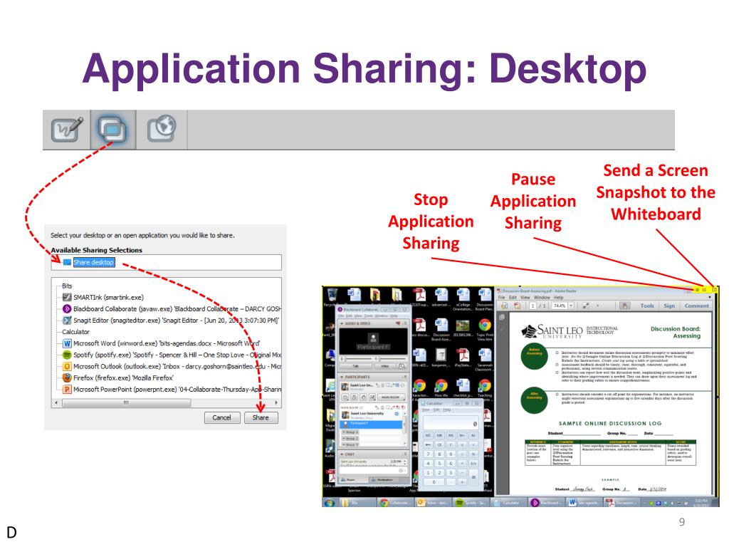Viewport: 729px width, 547px height.
Task: Pick the Microsoft PowerPoint entry
Action: click(172, 390)
